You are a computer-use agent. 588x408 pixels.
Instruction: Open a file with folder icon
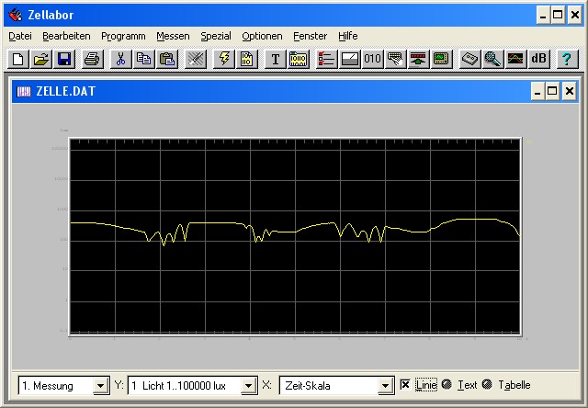click(x=40, y=59)
